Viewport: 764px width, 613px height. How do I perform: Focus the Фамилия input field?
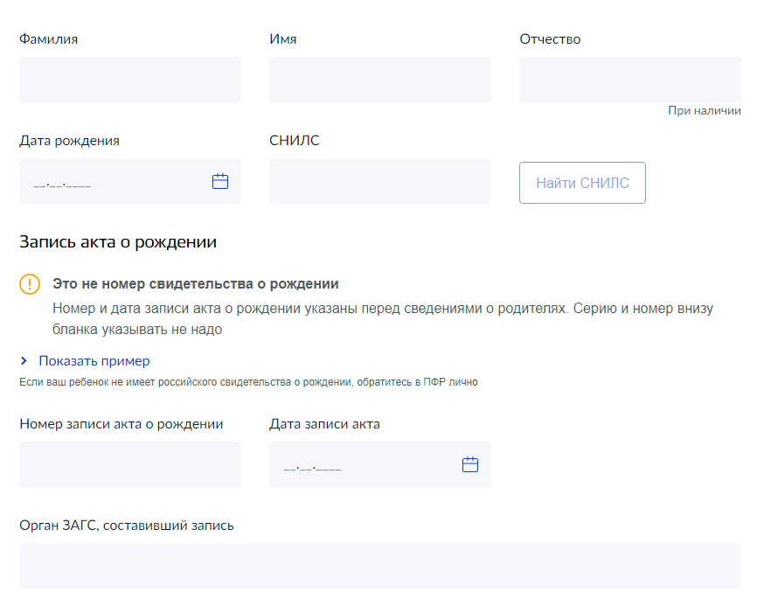coord(130,80)
